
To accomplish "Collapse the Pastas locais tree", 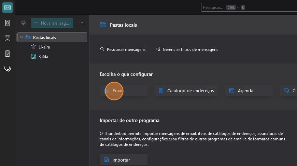I will click(22, 38).
